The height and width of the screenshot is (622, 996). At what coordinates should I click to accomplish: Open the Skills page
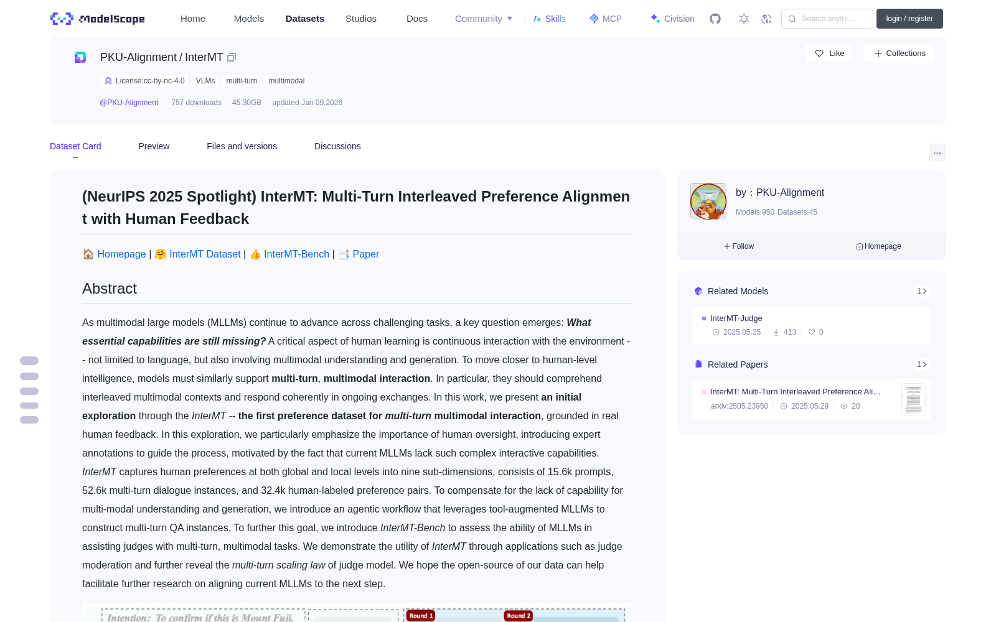(x=549, y=19)
